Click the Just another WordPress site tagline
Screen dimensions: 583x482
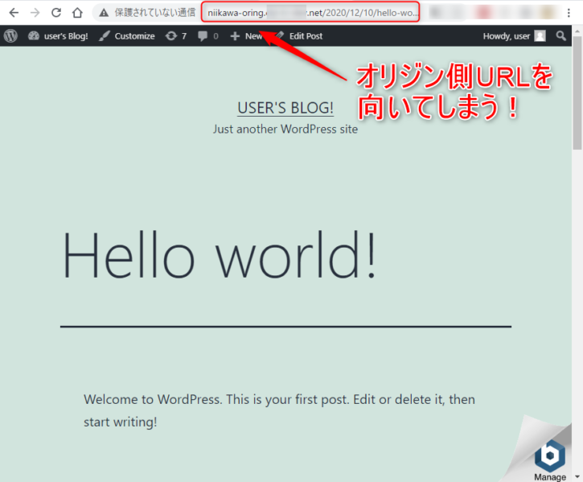click(285, 130)
